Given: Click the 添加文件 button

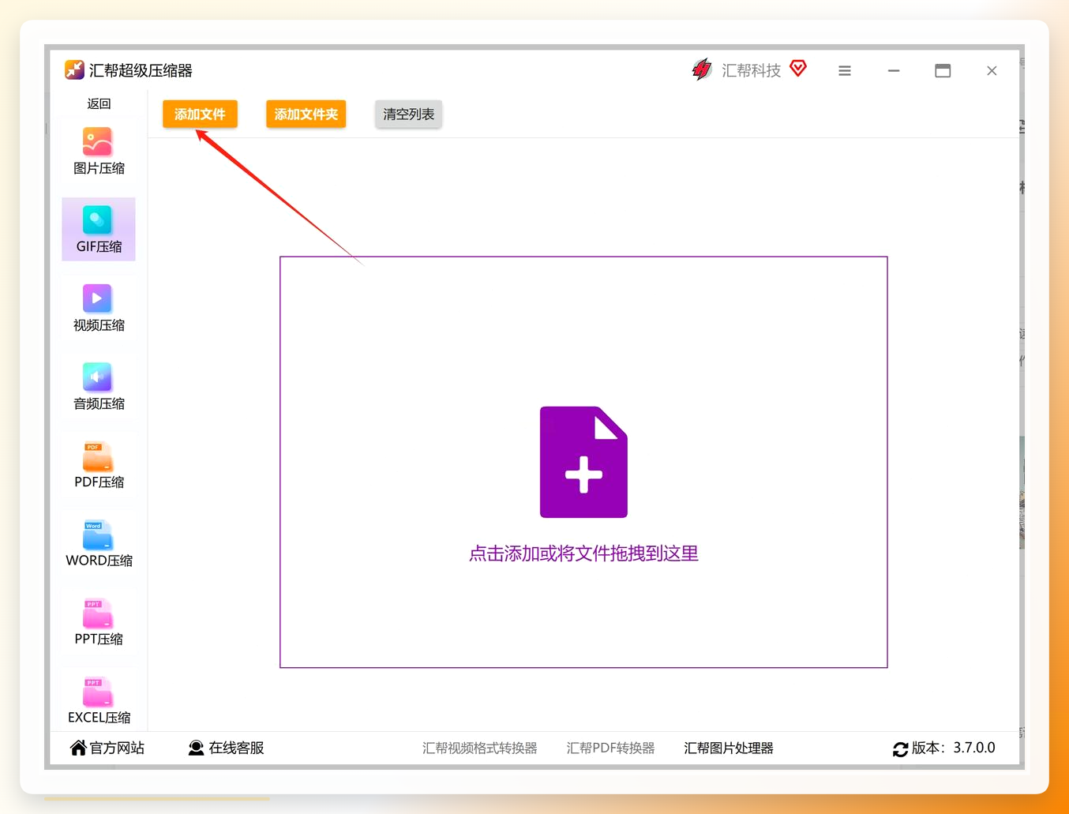Looking at the screenshot, I should (x=200, y=114).
